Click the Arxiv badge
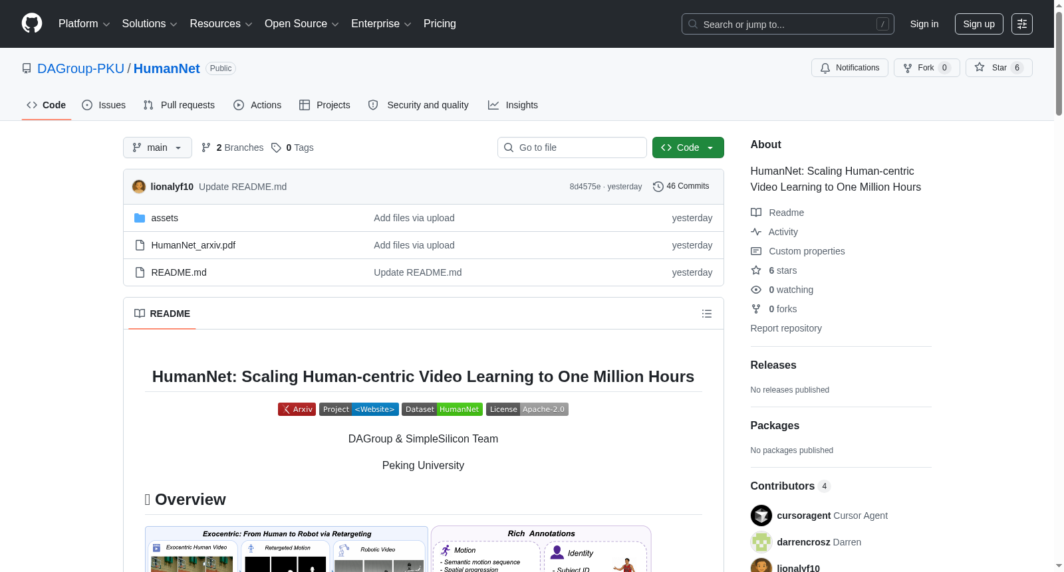 click(297, 409)
